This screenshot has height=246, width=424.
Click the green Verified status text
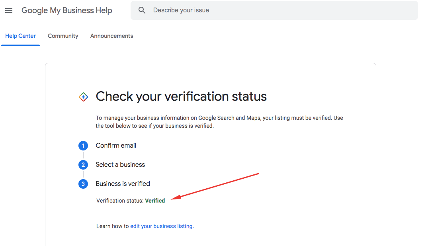tap(155, 200)
